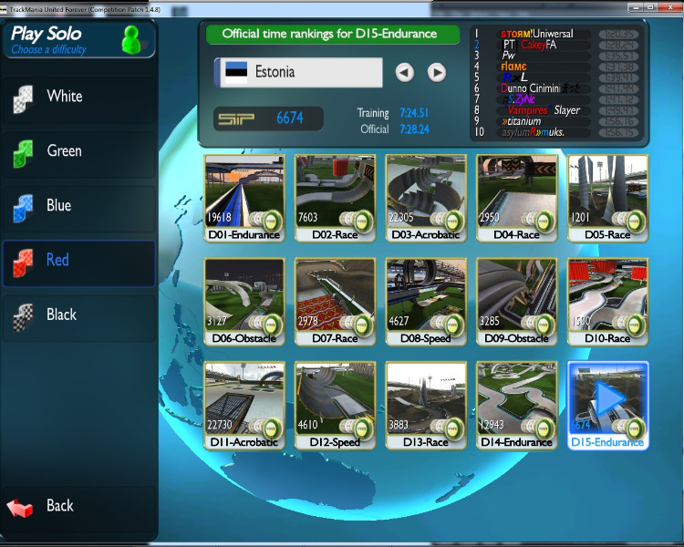Open the Estonia region selector

click(298, 72)
